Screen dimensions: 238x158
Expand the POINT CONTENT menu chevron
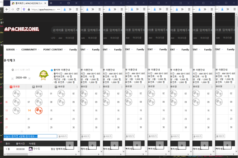(x=65, y=50)
